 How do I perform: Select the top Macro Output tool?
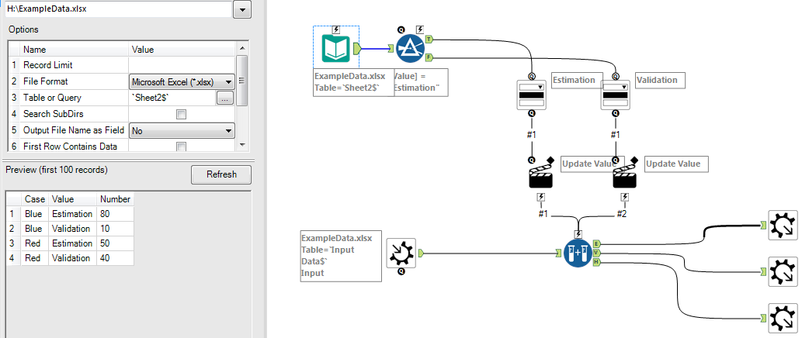coord(783,225)
